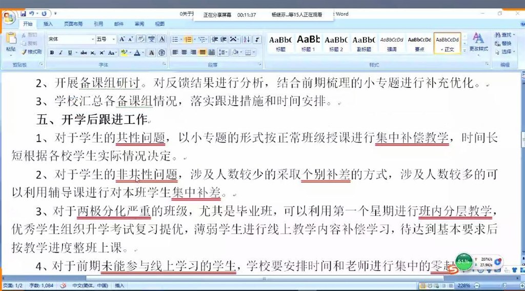Undo the last action
525x291 pixels.
31,14
